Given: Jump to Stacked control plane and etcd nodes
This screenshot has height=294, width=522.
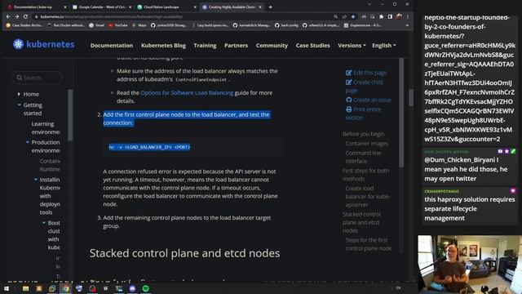Looking at the screenshot, I should 361,222.
